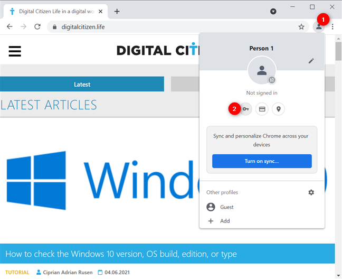Click the Person 1 profile name
Image resolution: width=342 pixels, height=279 pixels.
pyautogui.click(x=261, y=48)
